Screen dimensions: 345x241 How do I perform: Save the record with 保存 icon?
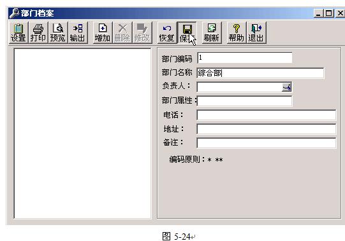tap(187, 32)
